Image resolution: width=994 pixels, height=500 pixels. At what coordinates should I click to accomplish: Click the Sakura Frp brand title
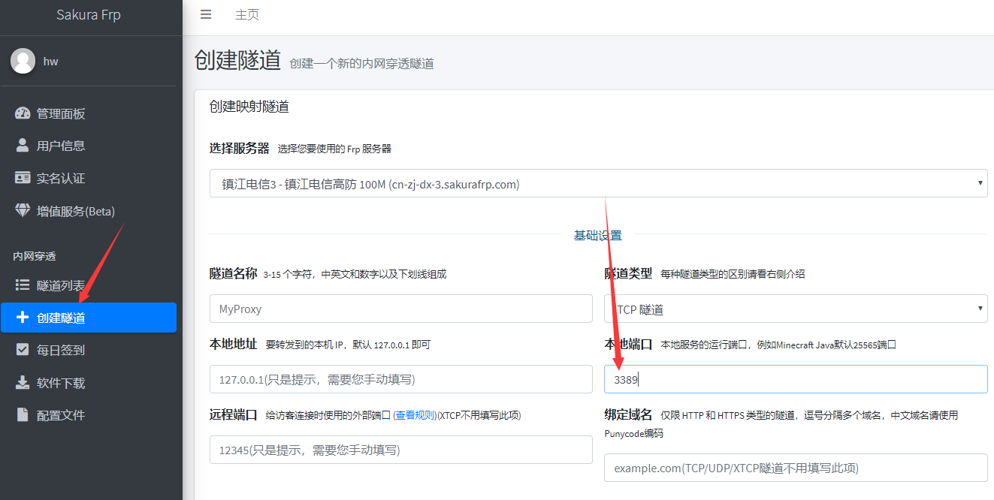[89, 15]
